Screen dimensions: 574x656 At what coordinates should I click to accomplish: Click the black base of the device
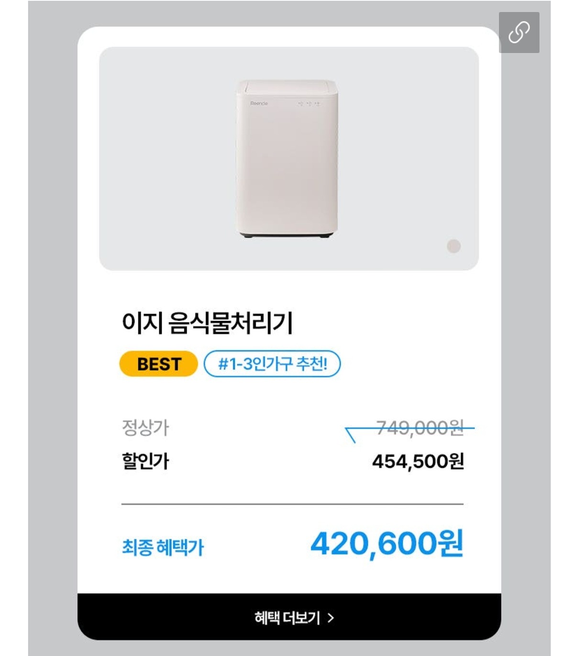287,234
